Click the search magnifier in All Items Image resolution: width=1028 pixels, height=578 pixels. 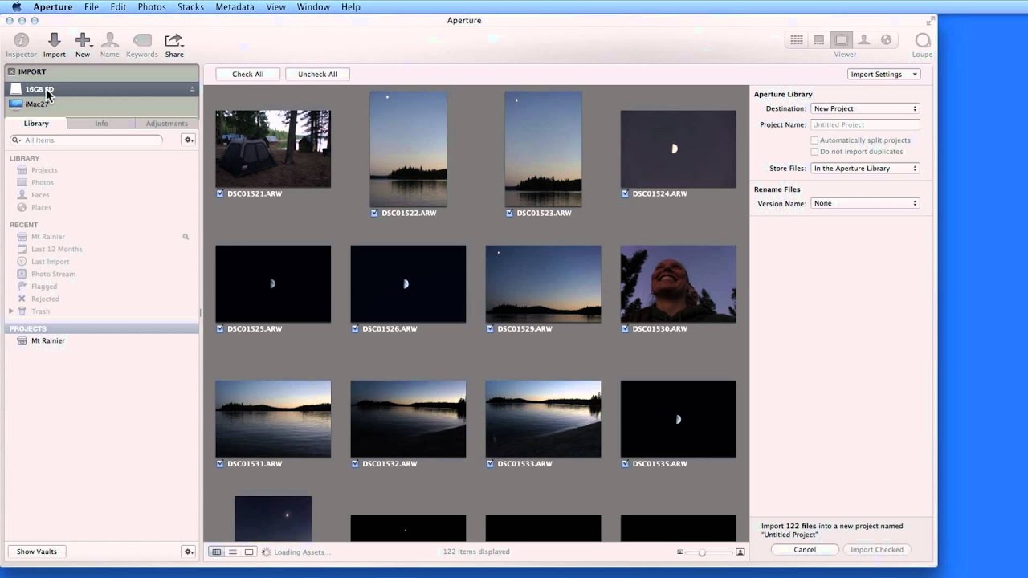tap(15, 140)
